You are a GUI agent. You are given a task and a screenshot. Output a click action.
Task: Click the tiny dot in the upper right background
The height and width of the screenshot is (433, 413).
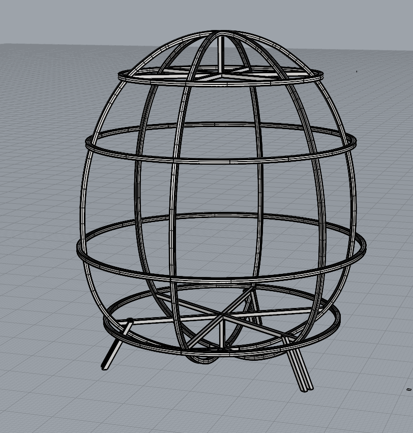click(x=357, y=72)
